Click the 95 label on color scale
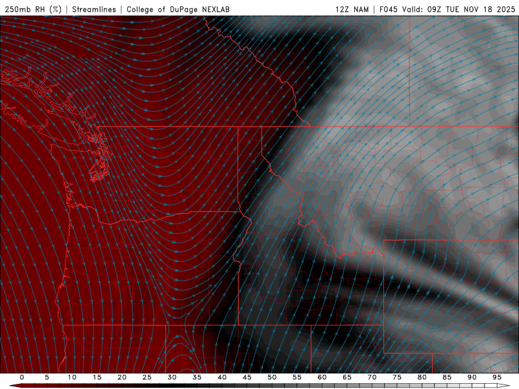This screenshot has height=389, width=519. pos(497,377)
